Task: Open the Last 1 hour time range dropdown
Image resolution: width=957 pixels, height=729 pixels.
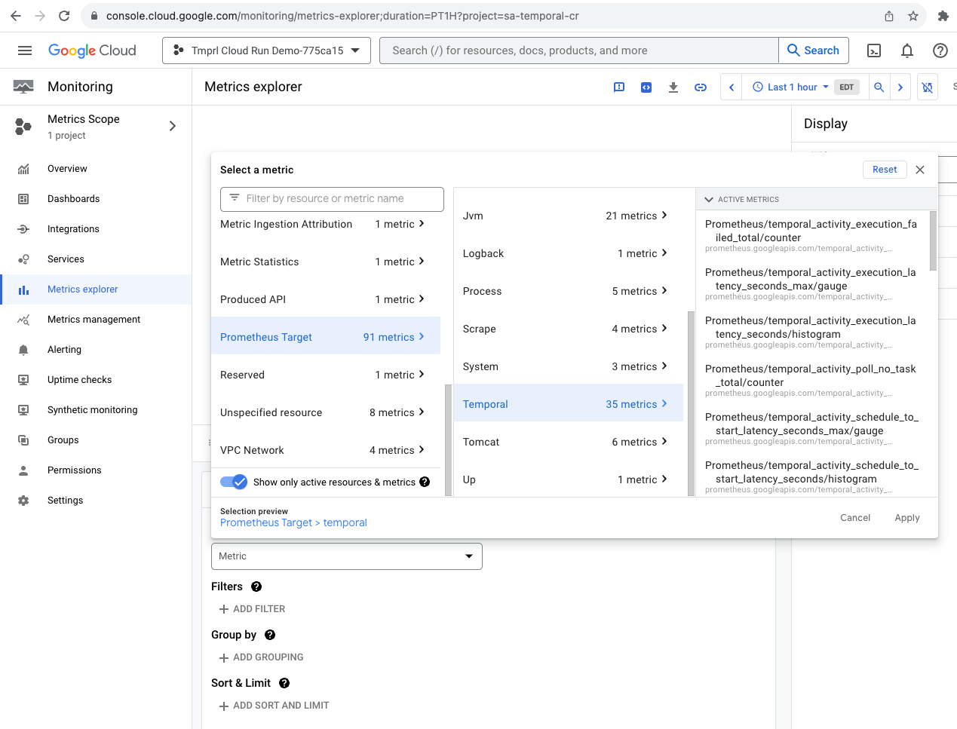Action: tap(790, 87)
